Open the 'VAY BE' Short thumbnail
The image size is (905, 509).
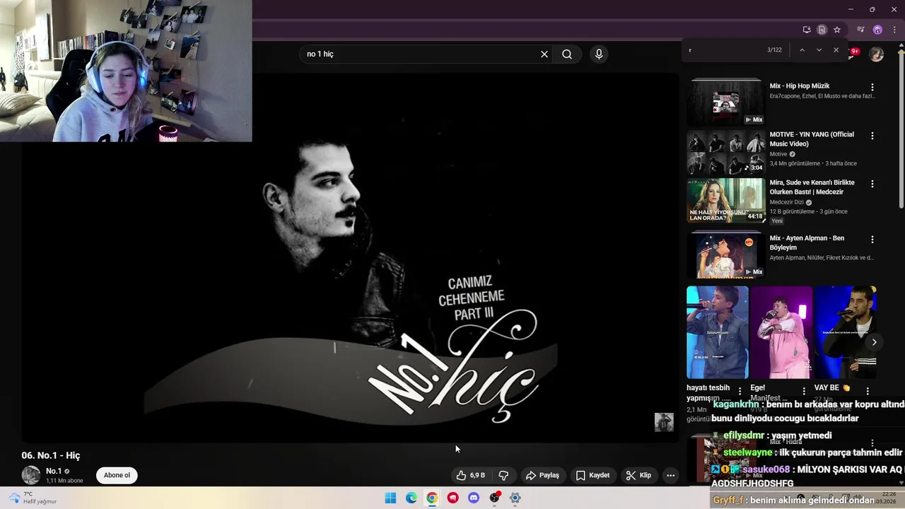point(845,332)
